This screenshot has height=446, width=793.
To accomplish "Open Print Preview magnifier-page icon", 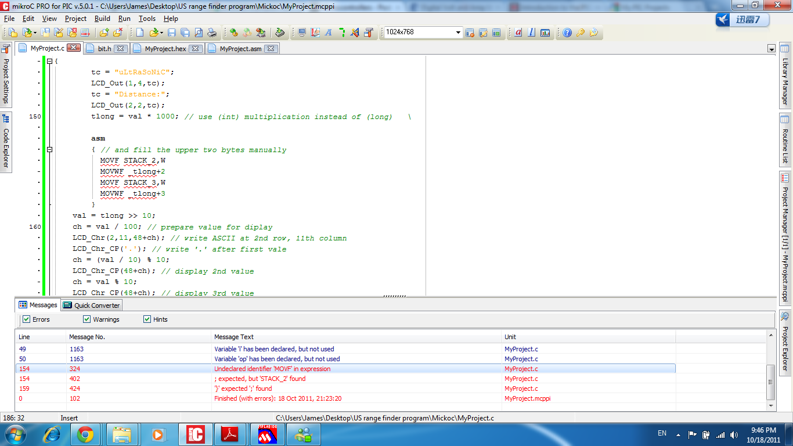I will click(199, 33).
